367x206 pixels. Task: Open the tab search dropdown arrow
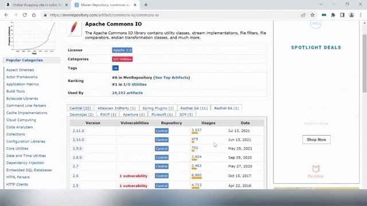pos(321,5)
